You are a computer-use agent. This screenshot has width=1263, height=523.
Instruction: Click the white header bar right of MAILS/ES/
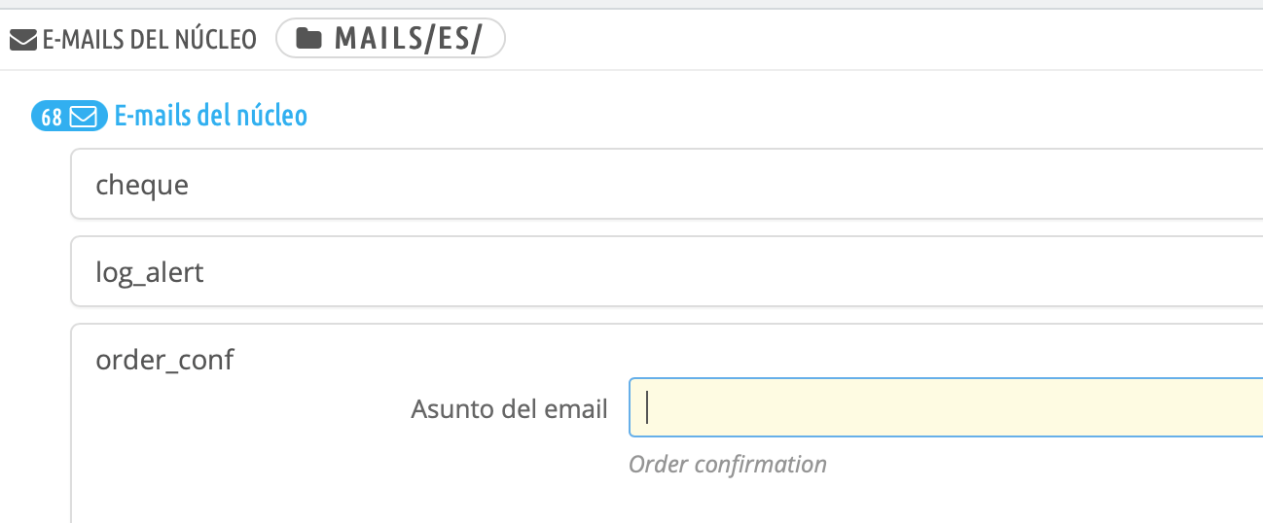(x=876, y=40)
